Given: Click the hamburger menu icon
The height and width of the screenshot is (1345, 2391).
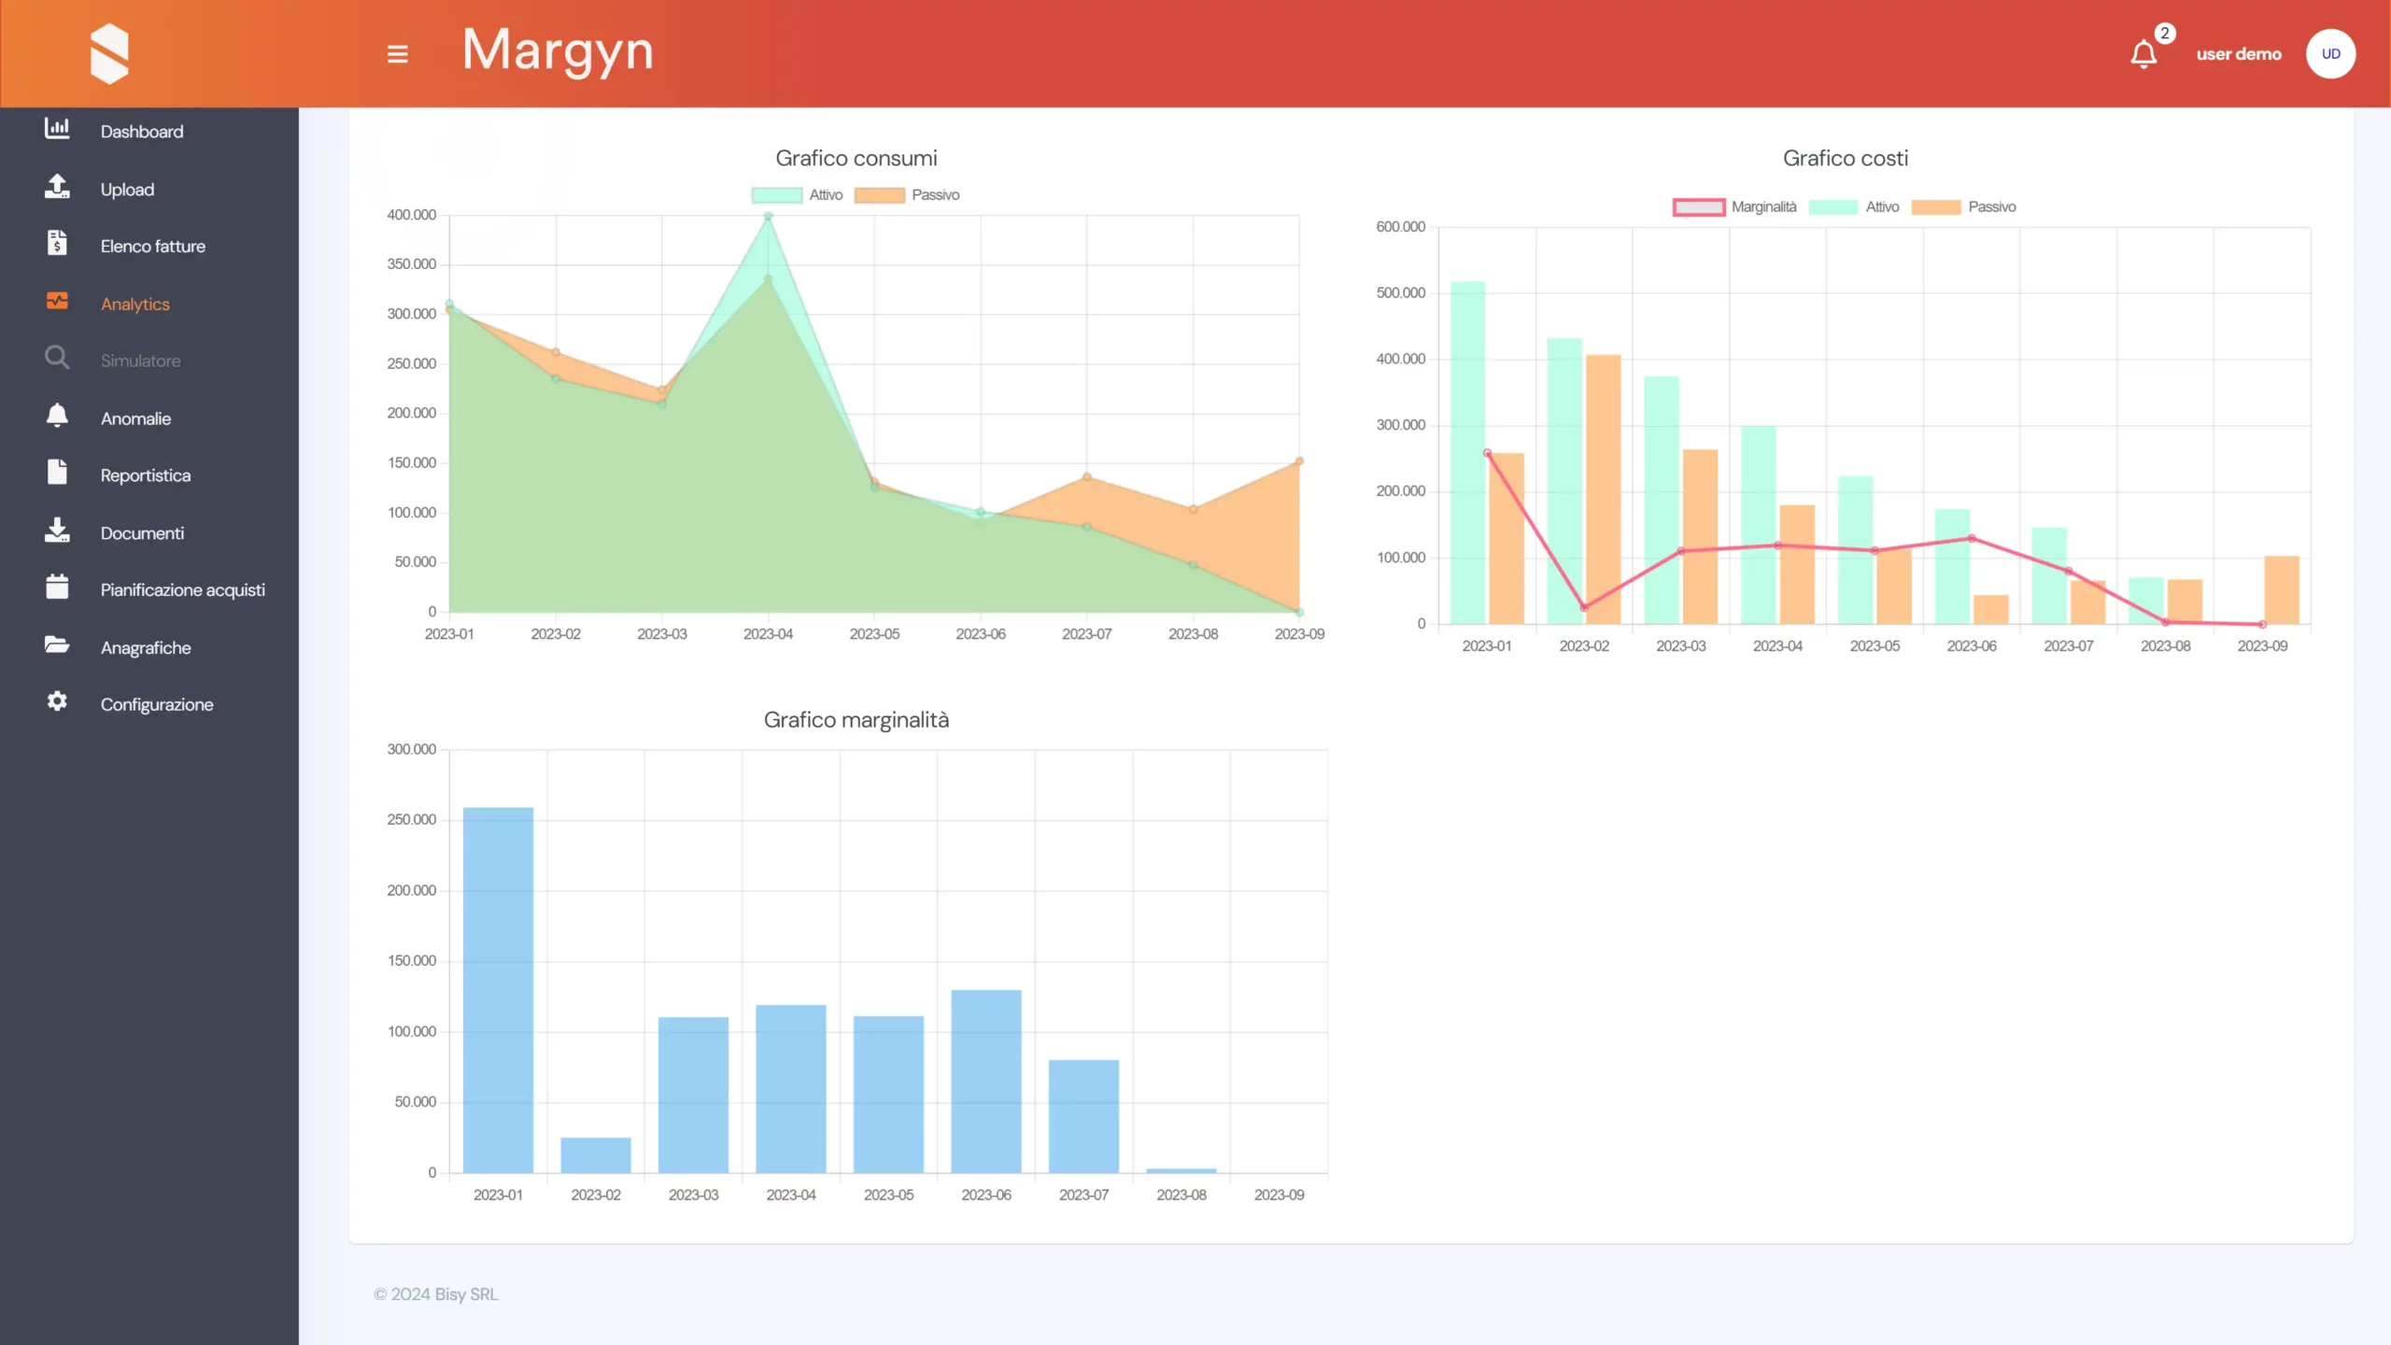Looking at the screenshot, I should (398, 54).
